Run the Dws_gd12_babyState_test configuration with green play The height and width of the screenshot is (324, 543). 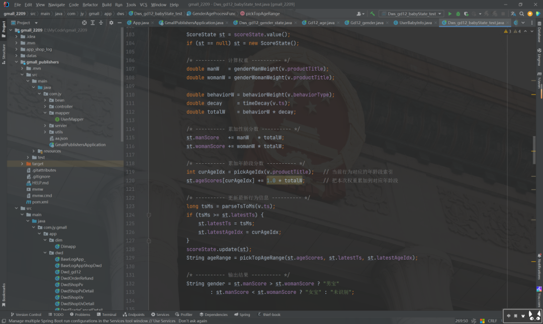pyautogui.click(x=450, y=14)
